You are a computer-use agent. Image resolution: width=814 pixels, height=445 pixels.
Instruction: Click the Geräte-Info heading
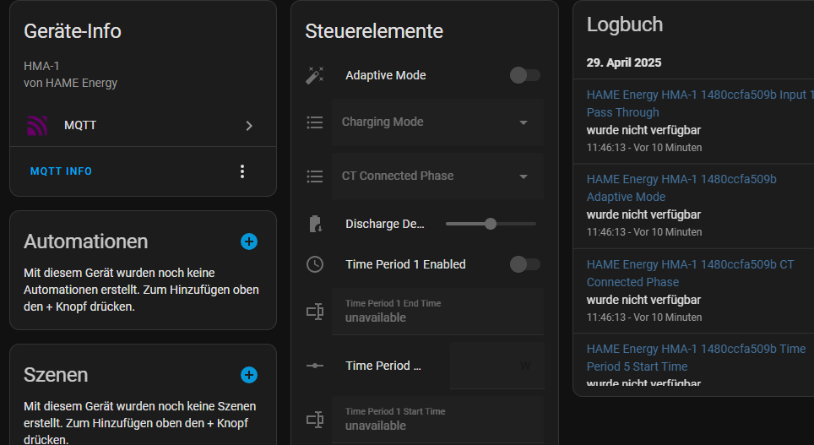[x=73, y=31]
